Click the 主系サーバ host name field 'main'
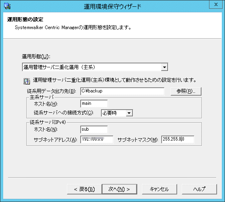Image resolution: width=225 pixels, height=202 pixels. (94, 104)
